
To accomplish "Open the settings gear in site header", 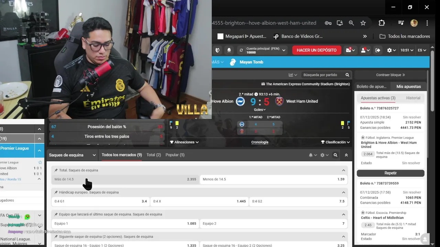I will click(x=391, y=50).
